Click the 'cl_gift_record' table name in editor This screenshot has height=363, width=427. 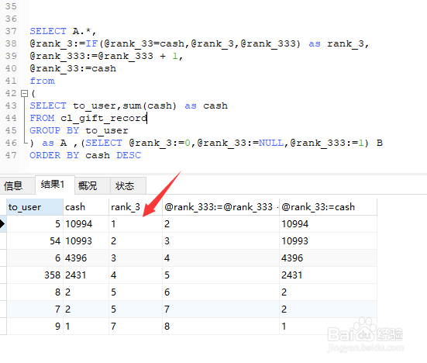click(104, 119)
